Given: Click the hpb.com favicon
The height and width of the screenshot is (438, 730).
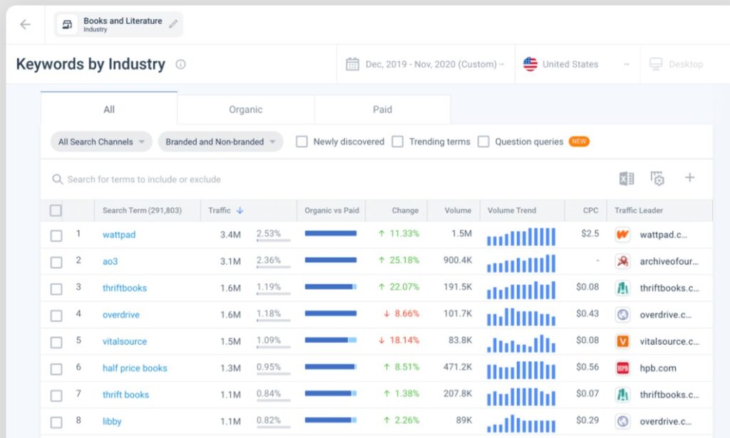Looking at the screenshot, I should tap(622, 367).
